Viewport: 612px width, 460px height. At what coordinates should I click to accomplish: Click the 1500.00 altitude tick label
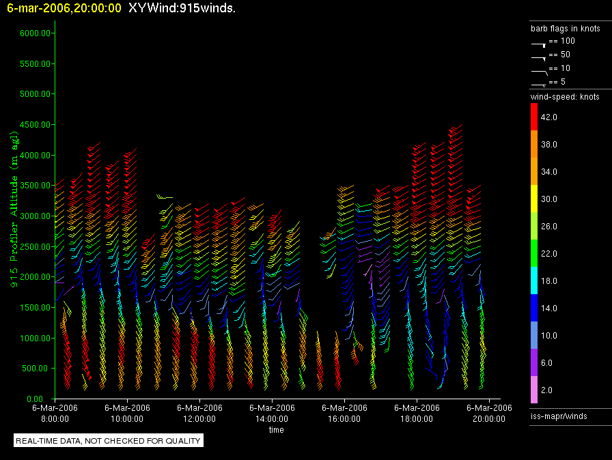[35, 308]
